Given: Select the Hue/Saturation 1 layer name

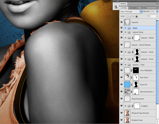Looking at the screenshot, I should tap(147, 92).
